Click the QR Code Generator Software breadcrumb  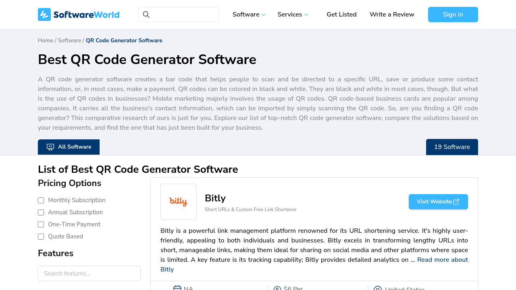[x=124, y=41]
